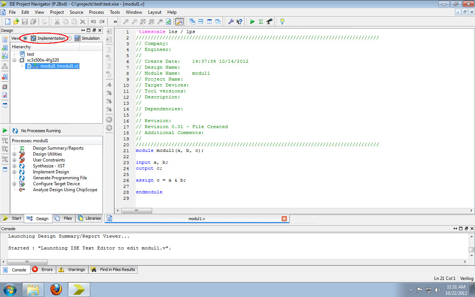Select the Simulation view radio button

click(70, 38)
